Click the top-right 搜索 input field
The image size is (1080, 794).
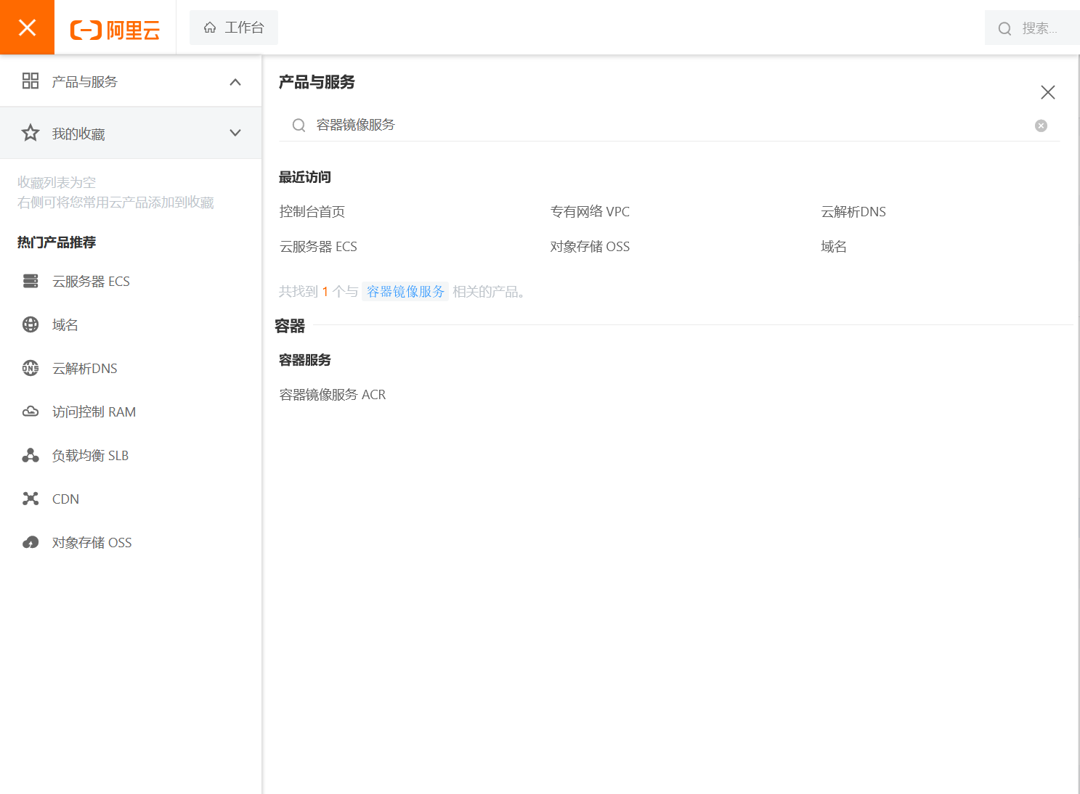1032,28
